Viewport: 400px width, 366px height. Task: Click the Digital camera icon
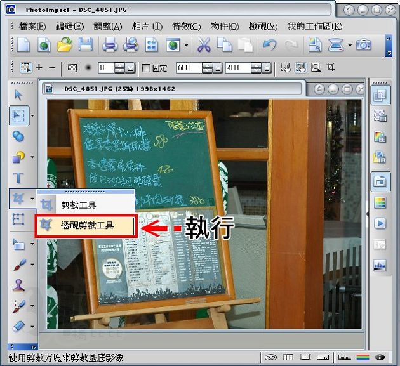tap(364, 46)
